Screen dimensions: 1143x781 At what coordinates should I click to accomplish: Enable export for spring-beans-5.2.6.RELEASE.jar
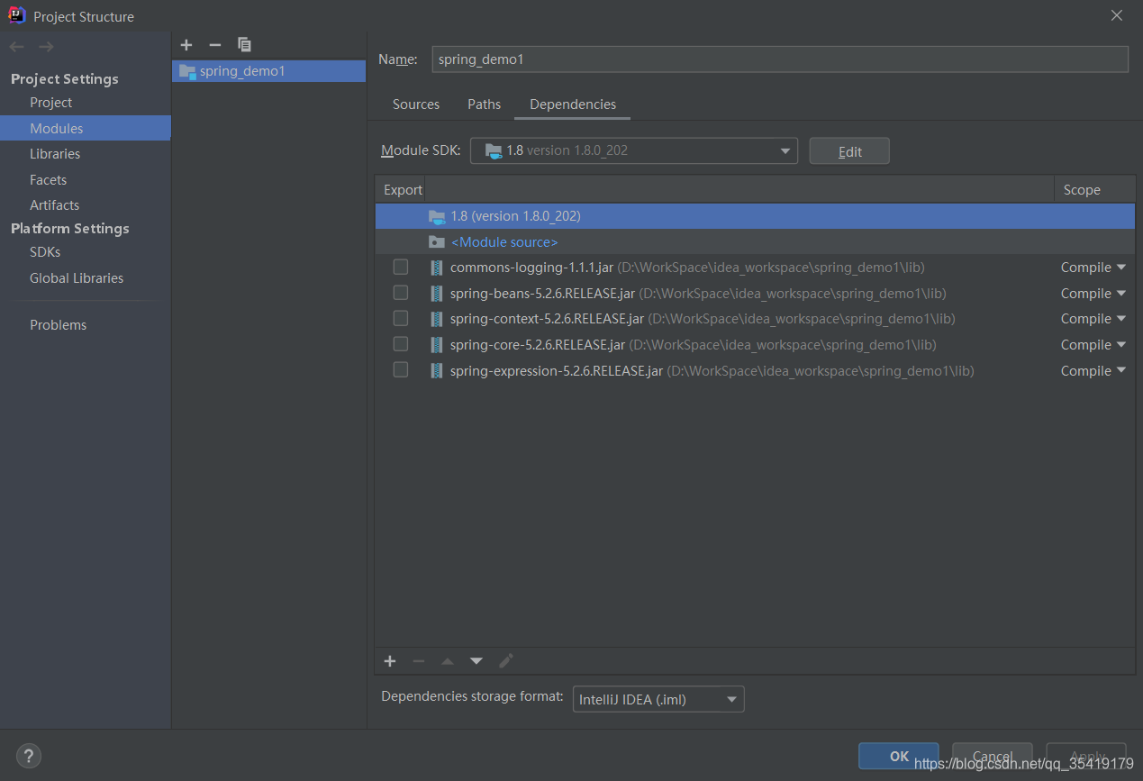coord(401,293)
